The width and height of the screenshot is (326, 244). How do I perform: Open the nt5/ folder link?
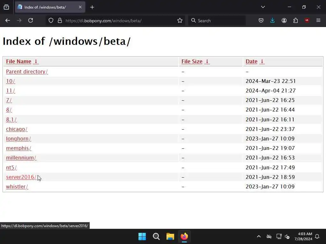pos(11,167)
